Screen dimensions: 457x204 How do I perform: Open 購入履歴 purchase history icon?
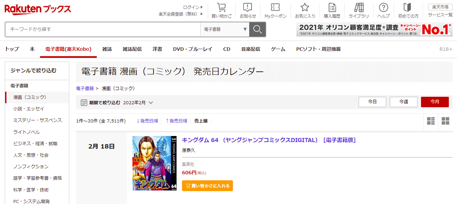(332, 8)
